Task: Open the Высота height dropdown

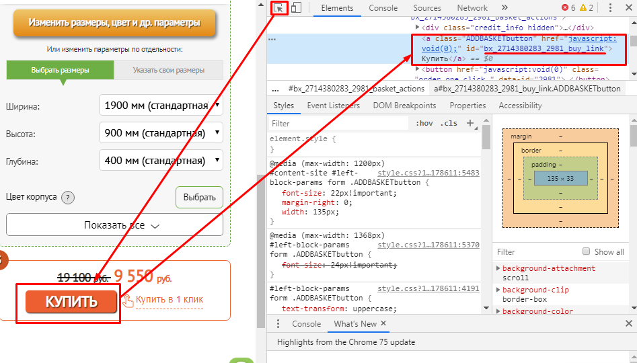Action: click(161, 133)
